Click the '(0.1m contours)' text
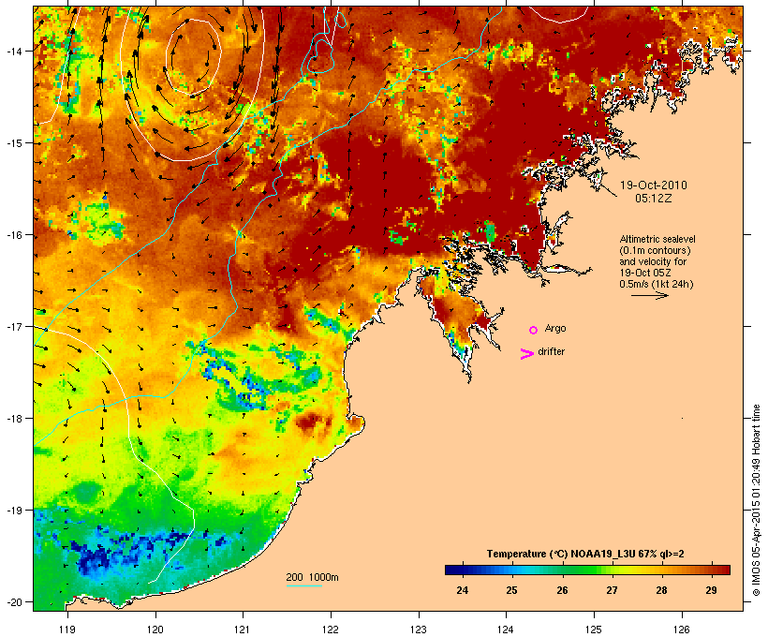The height and width of the screenshot is (637, 768). click(656, 250)
